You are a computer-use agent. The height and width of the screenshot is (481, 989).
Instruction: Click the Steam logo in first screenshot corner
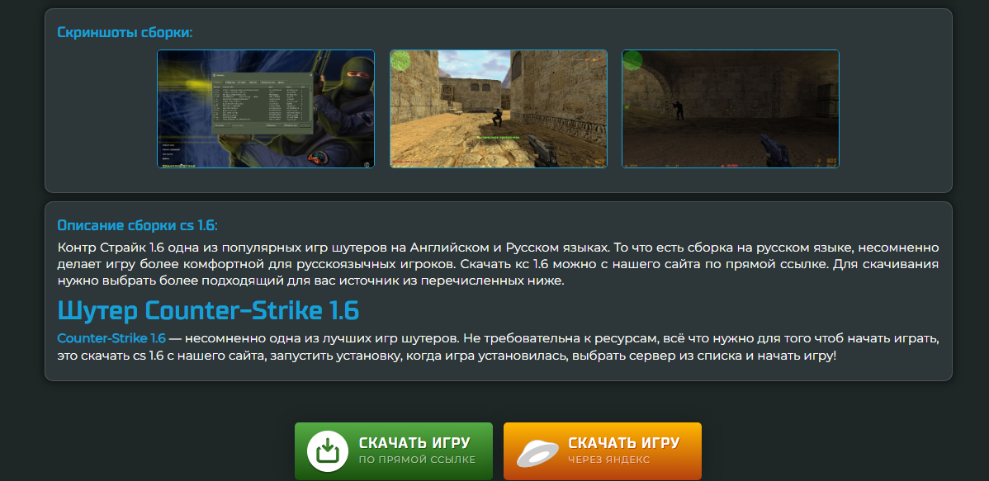click(x=366, y=162)
